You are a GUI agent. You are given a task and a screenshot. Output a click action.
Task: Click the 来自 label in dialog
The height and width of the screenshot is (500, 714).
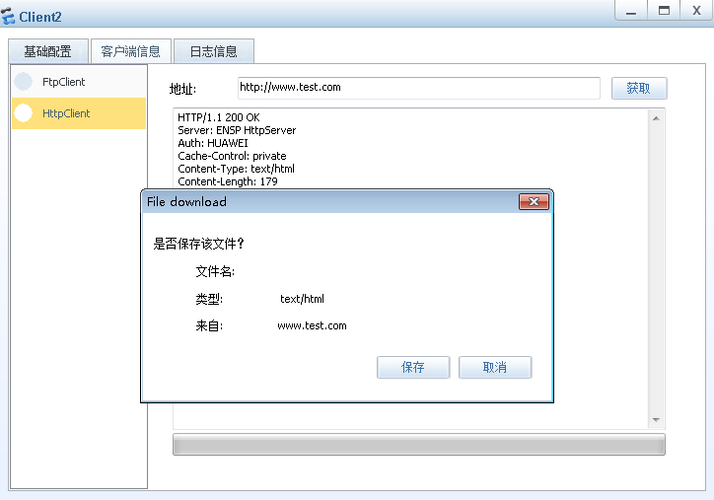209,325
